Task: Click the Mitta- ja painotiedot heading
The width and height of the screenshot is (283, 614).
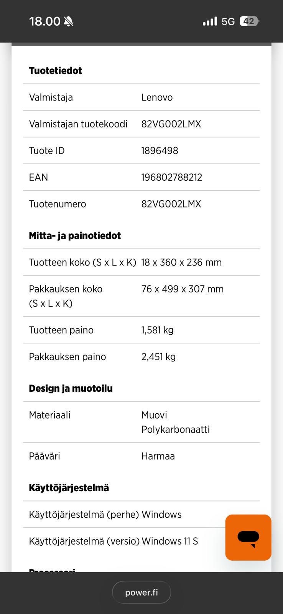Action: (75, 236)
